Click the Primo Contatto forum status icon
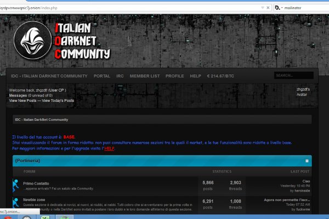 15,185
